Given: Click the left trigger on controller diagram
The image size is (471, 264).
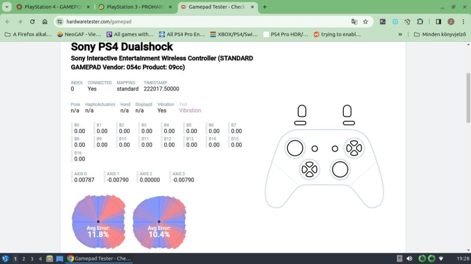Looking at the screenshot, I should (301, 111).
